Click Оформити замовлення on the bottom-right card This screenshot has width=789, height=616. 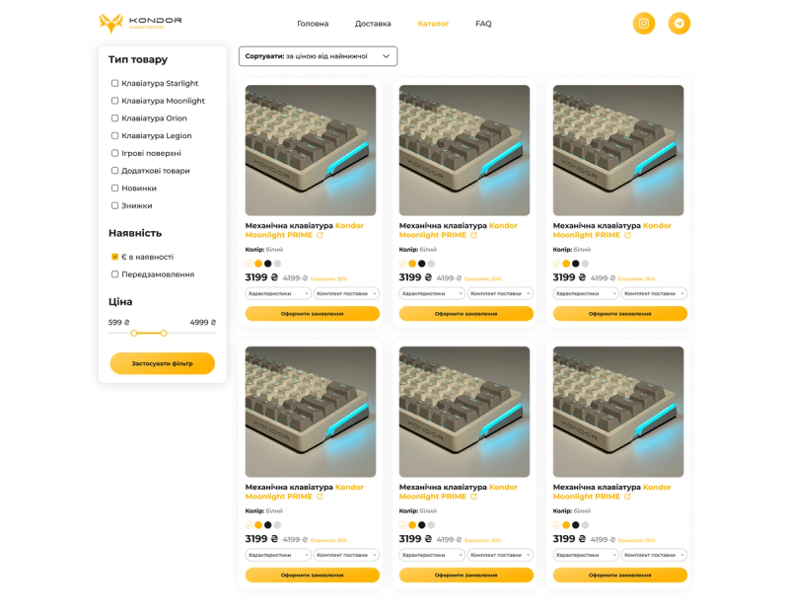620,575
